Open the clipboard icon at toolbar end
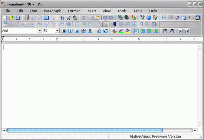This screenshot has height=140, width=204. 197,17
